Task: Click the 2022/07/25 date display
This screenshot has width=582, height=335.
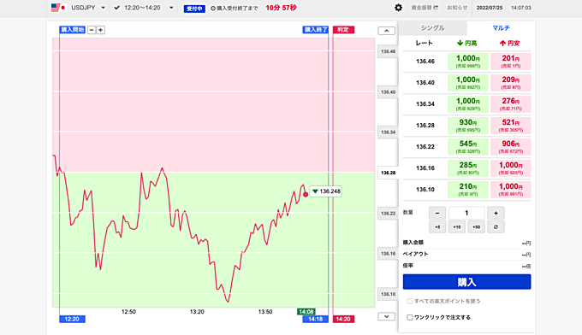Action: click(490, 8)
